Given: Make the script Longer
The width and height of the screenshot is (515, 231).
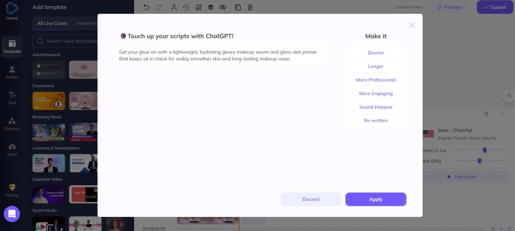Looking at the screenshot, I should [x=376, y=66].
